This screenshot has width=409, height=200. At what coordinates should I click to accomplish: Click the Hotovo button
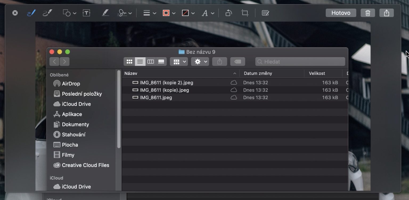click(341, 13)
